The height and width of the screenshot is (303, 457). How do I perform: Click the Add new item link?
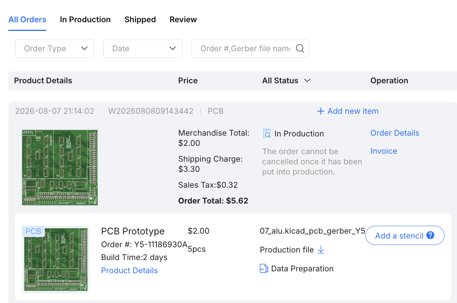click(348, 111)
